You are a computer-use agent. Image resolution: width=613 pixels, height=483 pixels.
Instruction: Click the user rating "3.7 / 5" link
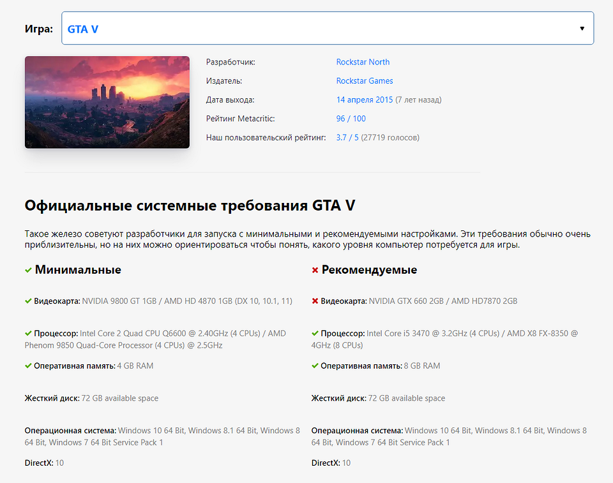(x=346, y=137)
